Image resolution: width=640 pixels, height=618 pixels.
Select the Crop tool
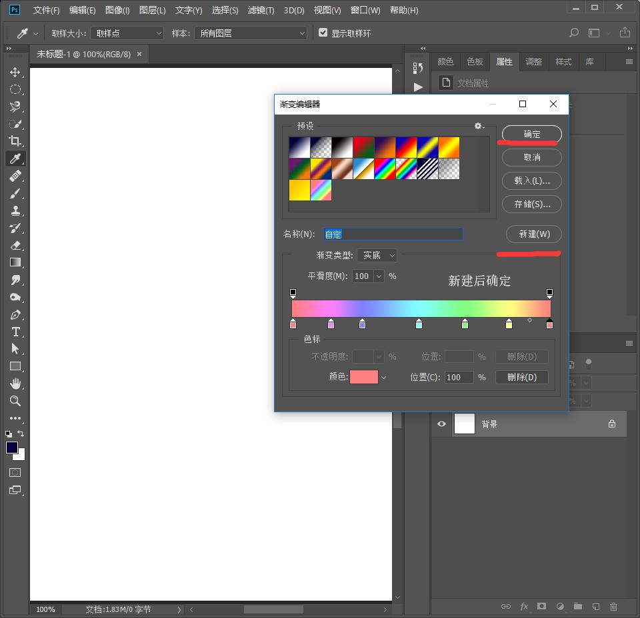tap(15, 141)
